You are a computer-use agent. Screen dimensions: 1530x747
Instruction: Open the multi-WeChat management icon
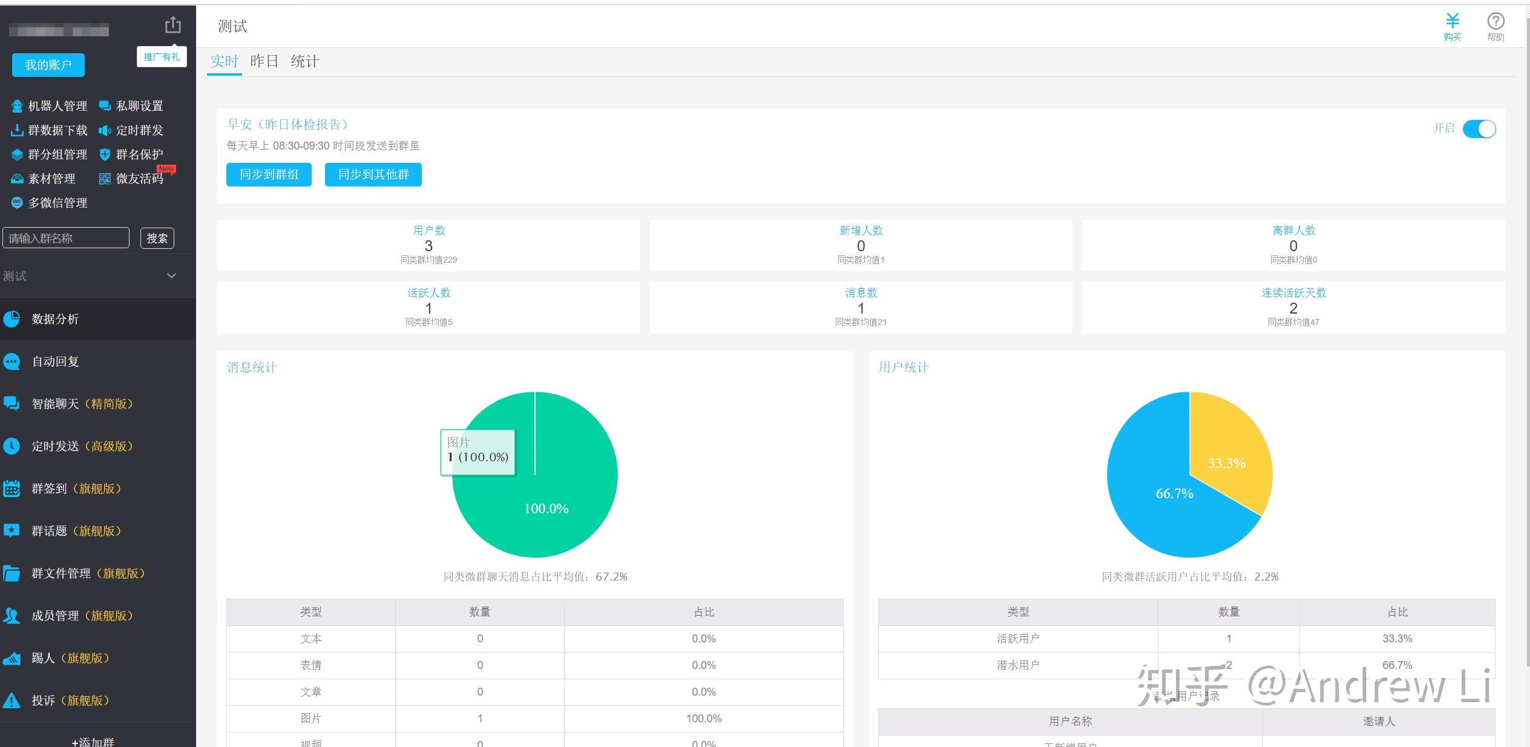(x=17, y=203)
